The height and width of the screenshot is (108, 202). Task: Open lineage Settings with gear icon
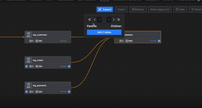click(138, 9)
